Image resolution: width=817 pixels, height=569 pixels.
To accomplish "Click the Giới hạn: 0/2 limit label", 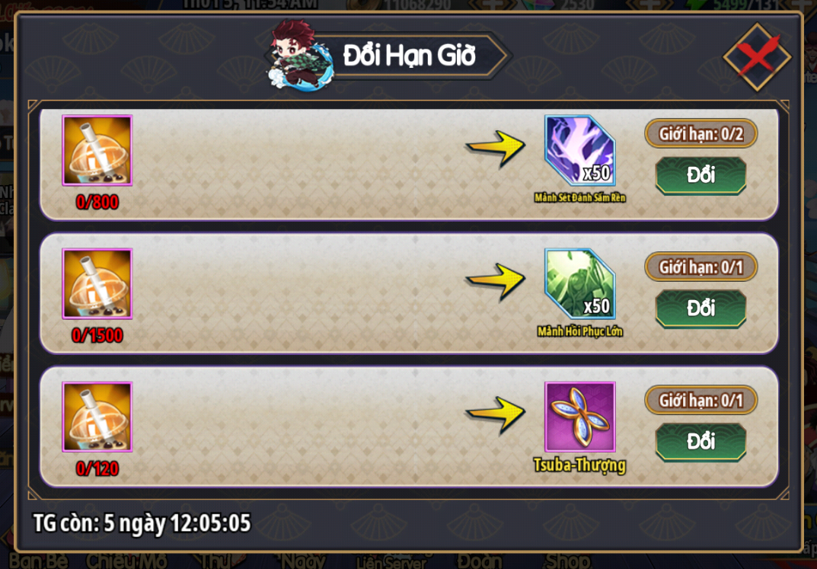I will (701, 134).
